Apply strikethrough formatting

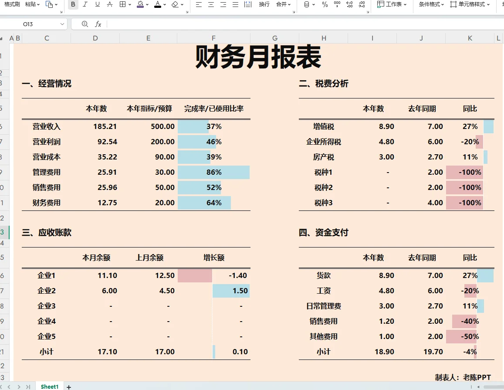(110, 4)
